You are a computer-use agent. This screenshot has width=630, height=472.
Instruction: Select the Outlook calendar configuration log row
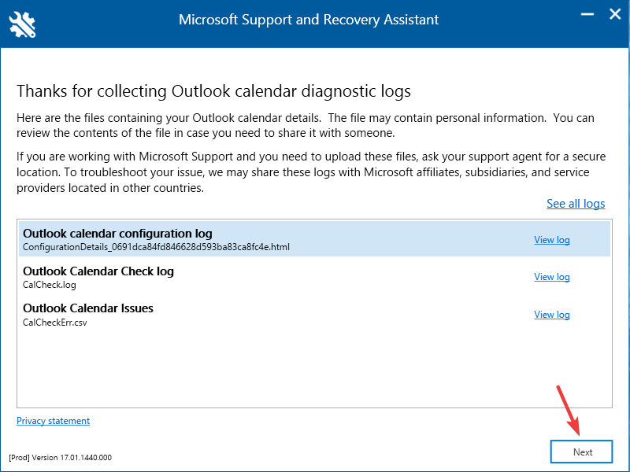click(314, 239)
